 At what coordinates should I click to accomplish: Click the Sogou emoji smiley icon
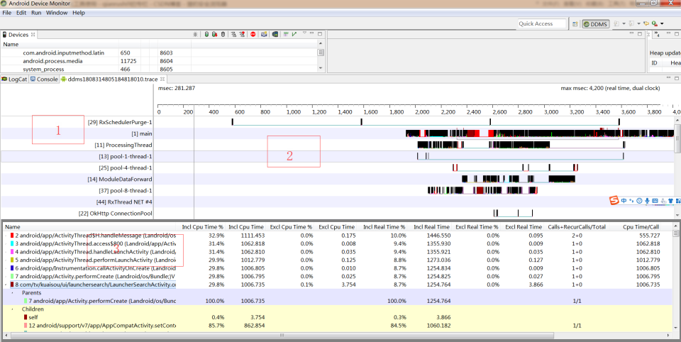coord(639,201)
